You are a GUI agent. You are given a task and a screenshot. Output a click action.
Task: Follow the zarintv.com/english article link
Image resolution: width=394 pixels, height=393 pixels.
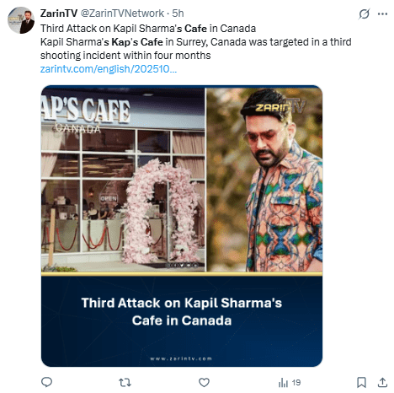coord(109,69)
